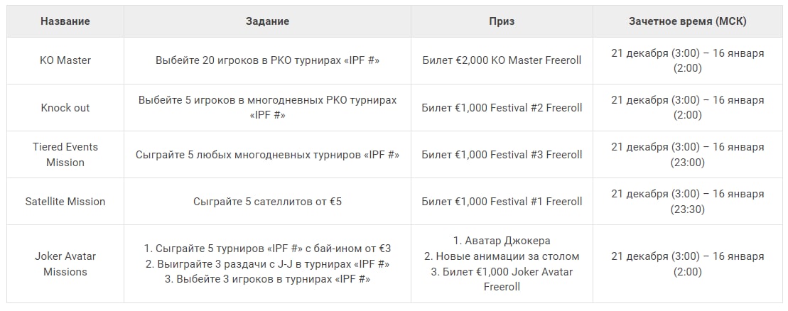Click the "Сыграйте 5 сателлитов от €5" text

click(x=267, y=202)
